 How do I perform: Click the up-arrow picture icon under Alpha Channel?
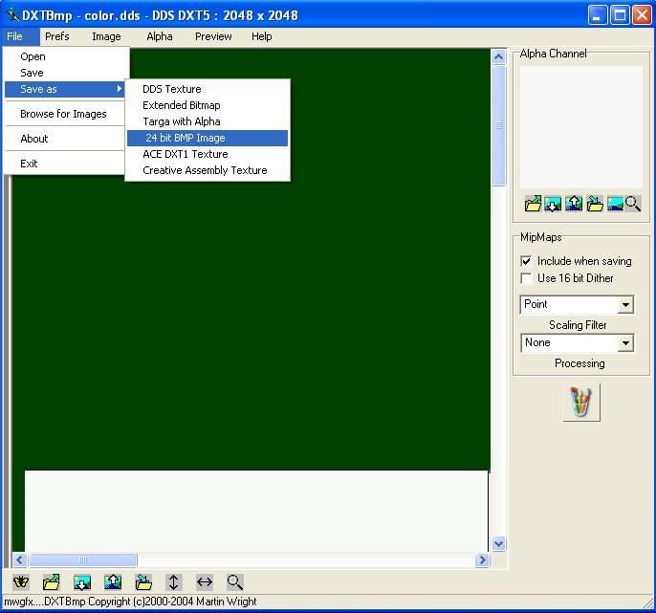click(x=574, y=204)
